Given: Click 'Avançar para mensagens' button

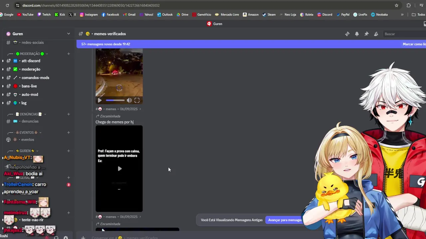Looking at the screenshot, I should point(285,220).
